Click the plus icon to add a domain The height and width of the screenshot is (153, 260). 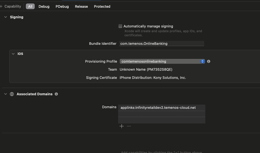tap(122, 126)
